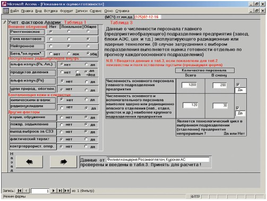The width and height of the screenshot is (267, 201).
Task: Open the Формат menu
Action: [66, 11]
